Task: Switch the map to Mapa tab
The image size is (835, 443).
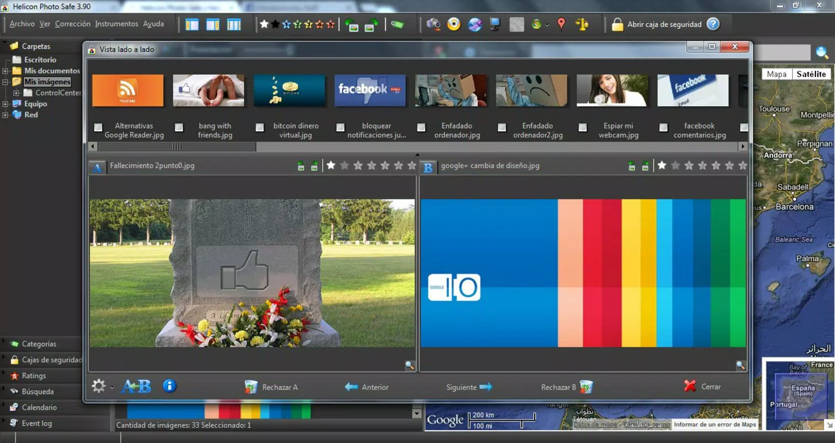Action: [777, 74]
